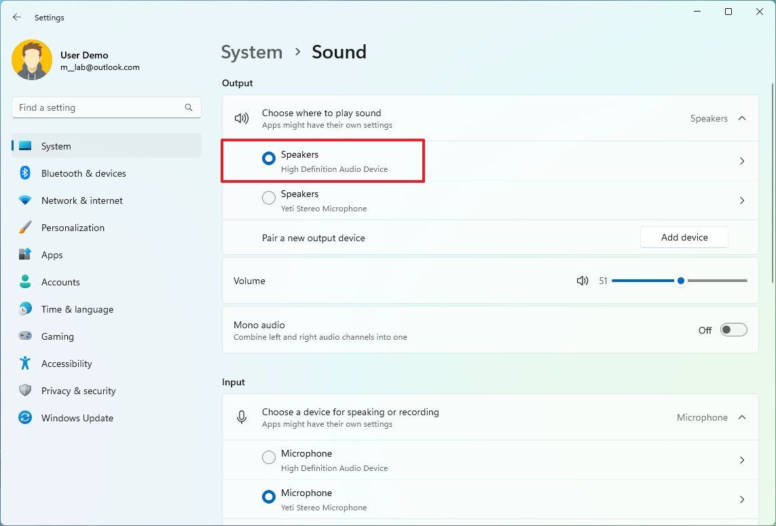Open Privacy & security settings
This screenshot has width=776, height=526.
pos(78,391)
